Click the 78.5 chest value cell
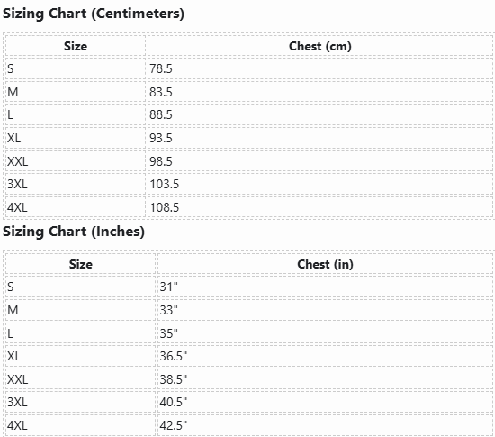 [x=320, y=68]
